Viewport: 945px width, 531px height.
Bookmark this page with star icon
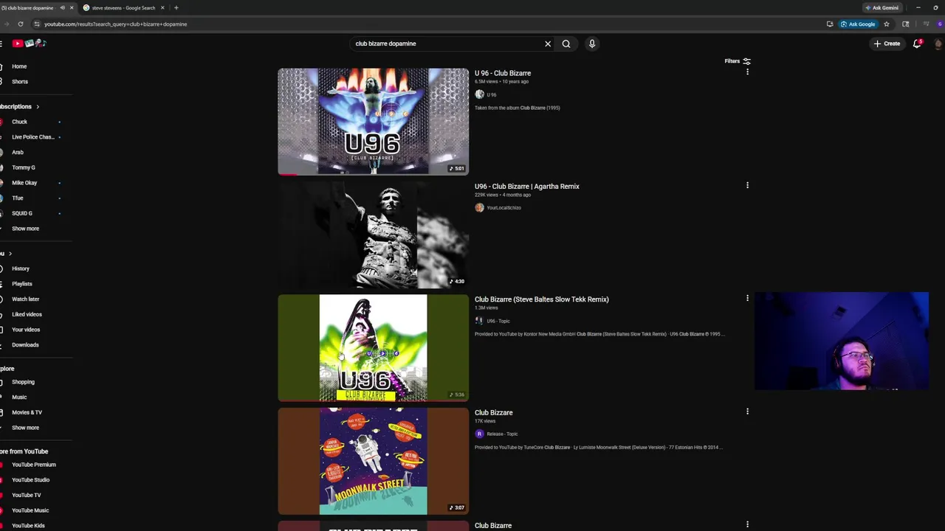[887, 24]
